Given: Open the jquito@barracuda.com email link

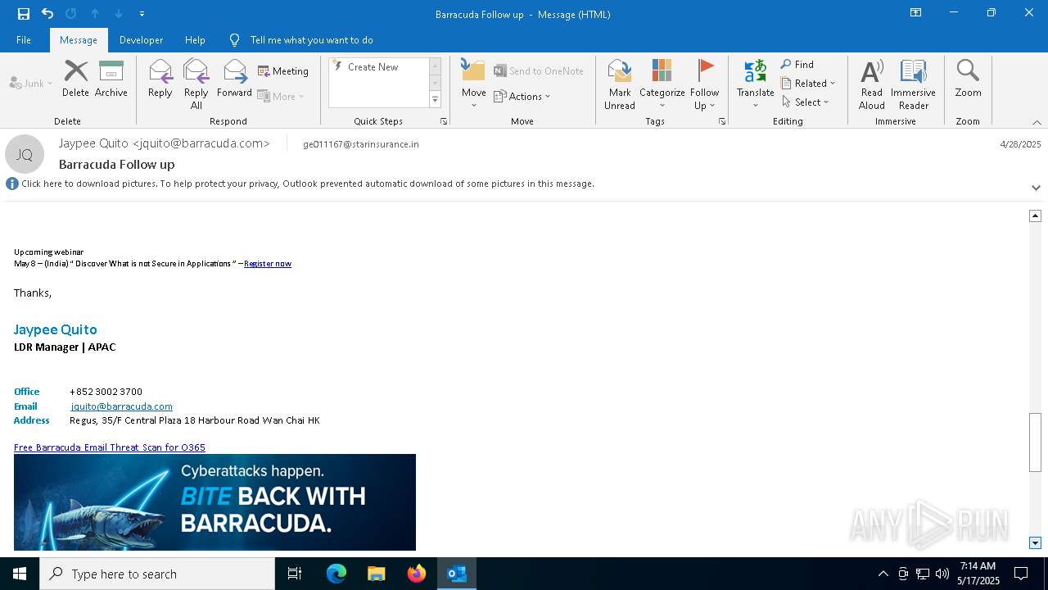Looking at the screenshot, I should [x=121, y=406].
